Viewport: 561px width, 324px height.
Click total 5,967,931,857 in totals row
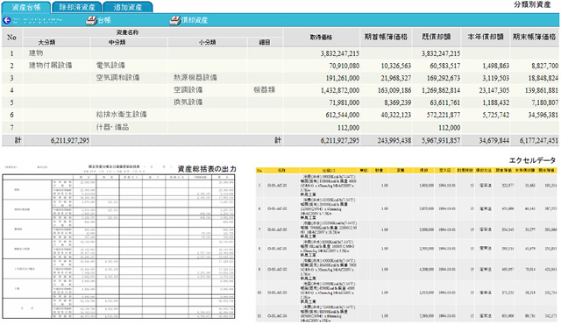click(441, 141)
